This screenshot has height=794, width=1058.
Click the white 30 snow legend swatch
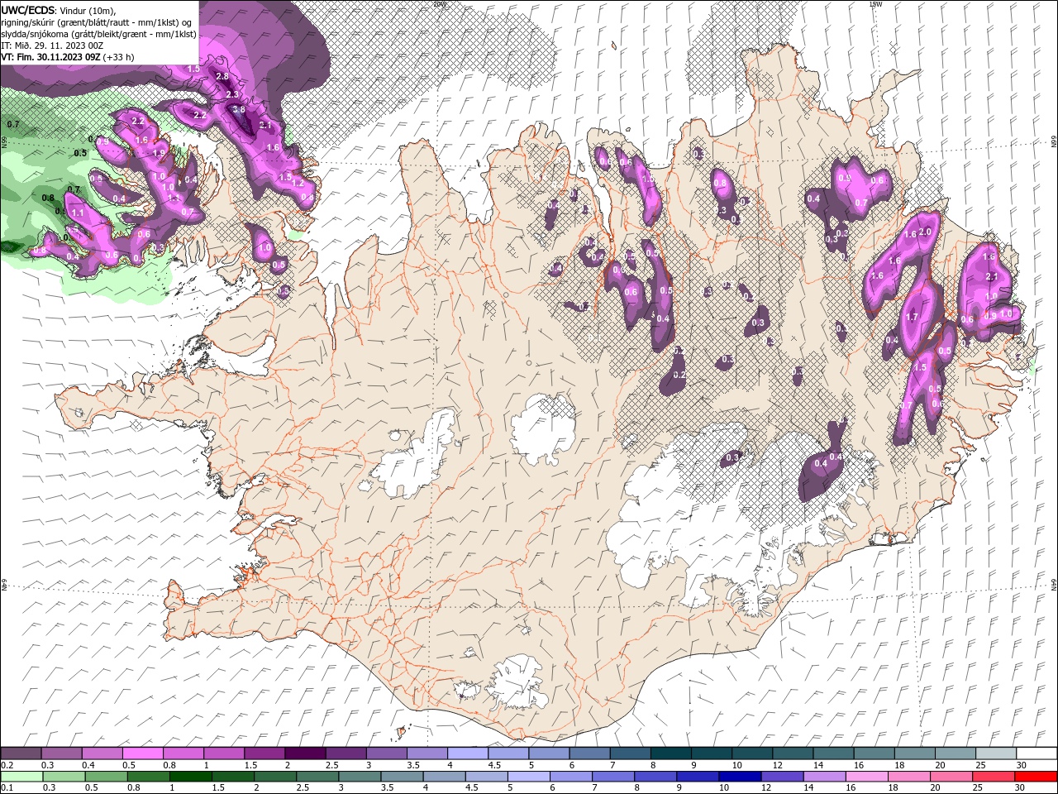(1037, 753)
